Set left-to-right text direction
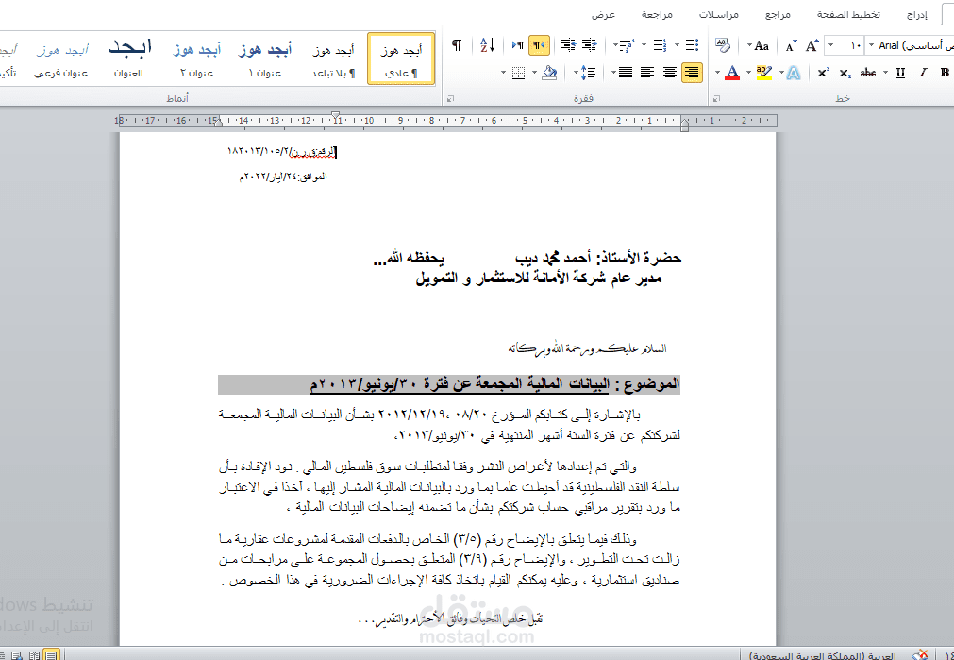This screenshot has width=954, height=660. click(518, 45)
